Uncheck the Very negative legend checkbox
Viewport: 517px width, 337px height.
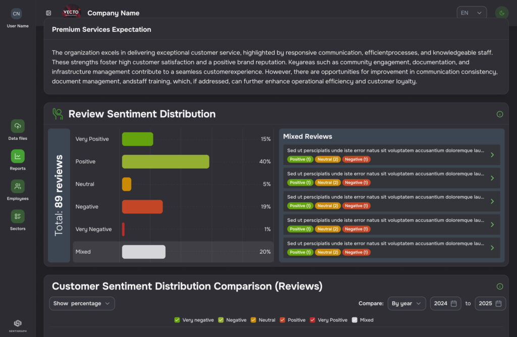pos(177,320)
